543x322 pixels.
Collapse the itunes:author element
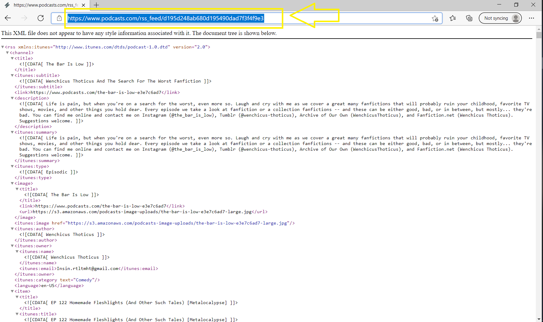tap(12, 229)
